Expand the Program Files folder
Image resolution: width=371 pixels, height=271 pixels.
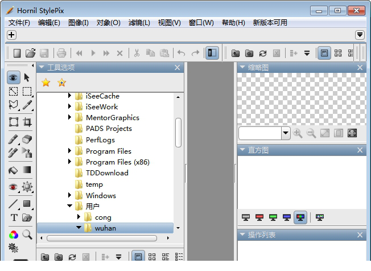(x=69, y=150)
